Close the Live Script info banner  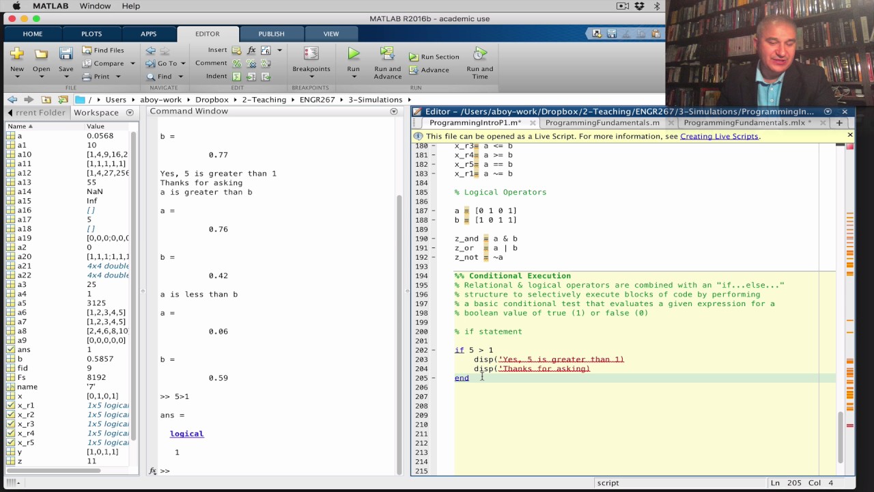point(849,135)
